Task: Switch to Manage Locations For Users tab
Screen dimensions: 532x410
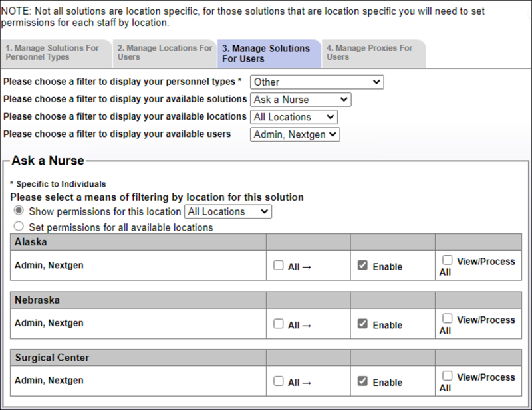Action: click(x=165, y=53)
